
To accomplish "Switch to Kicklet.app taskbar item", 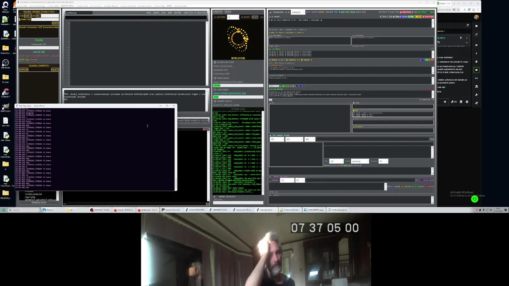I will (148, 210).
